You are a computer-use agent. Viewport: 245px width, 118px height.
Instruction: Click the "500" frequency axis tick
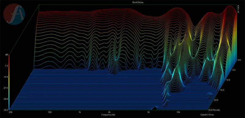pos(50,112)
